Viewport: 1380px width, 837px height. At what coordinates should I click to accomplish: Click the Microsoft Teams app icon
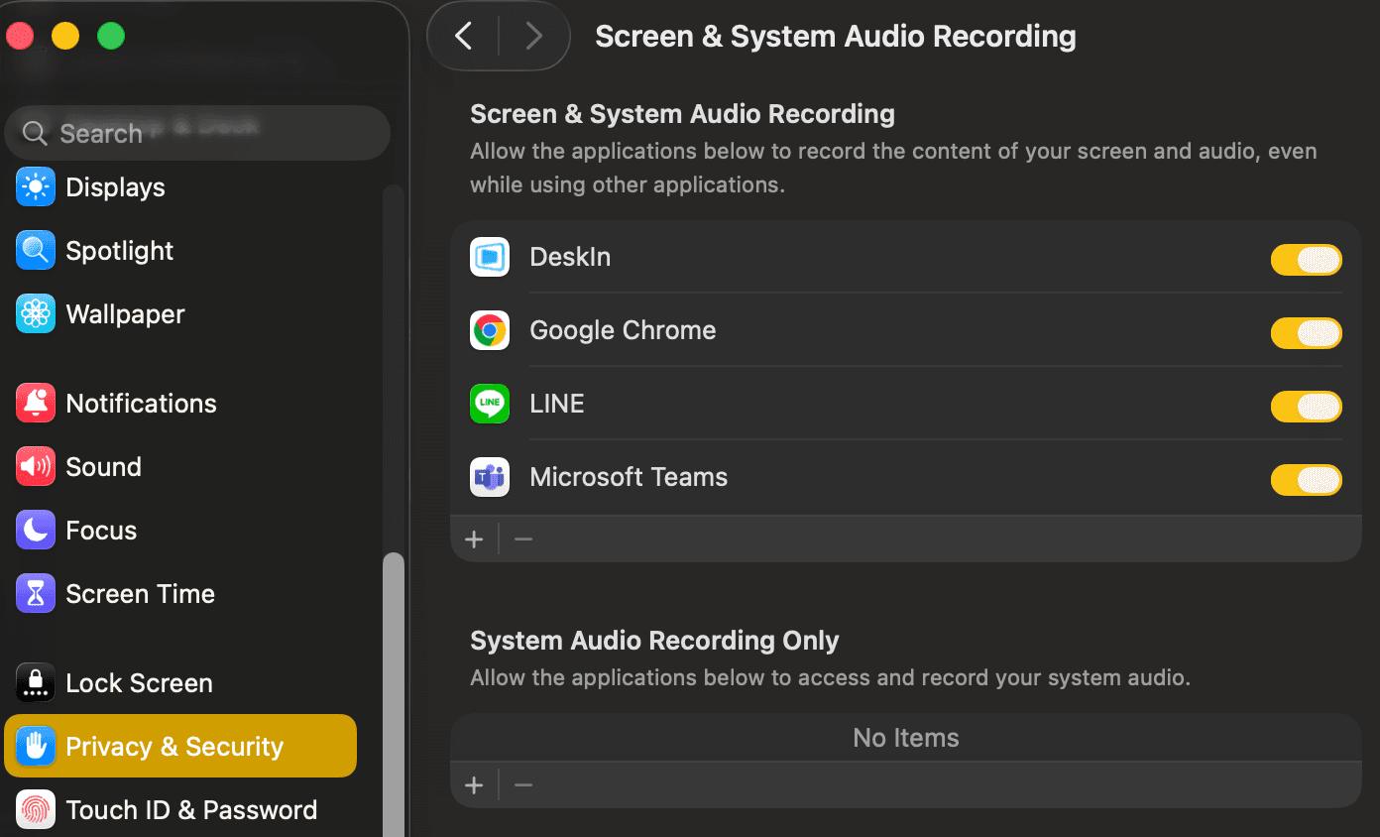click(489, 477)
